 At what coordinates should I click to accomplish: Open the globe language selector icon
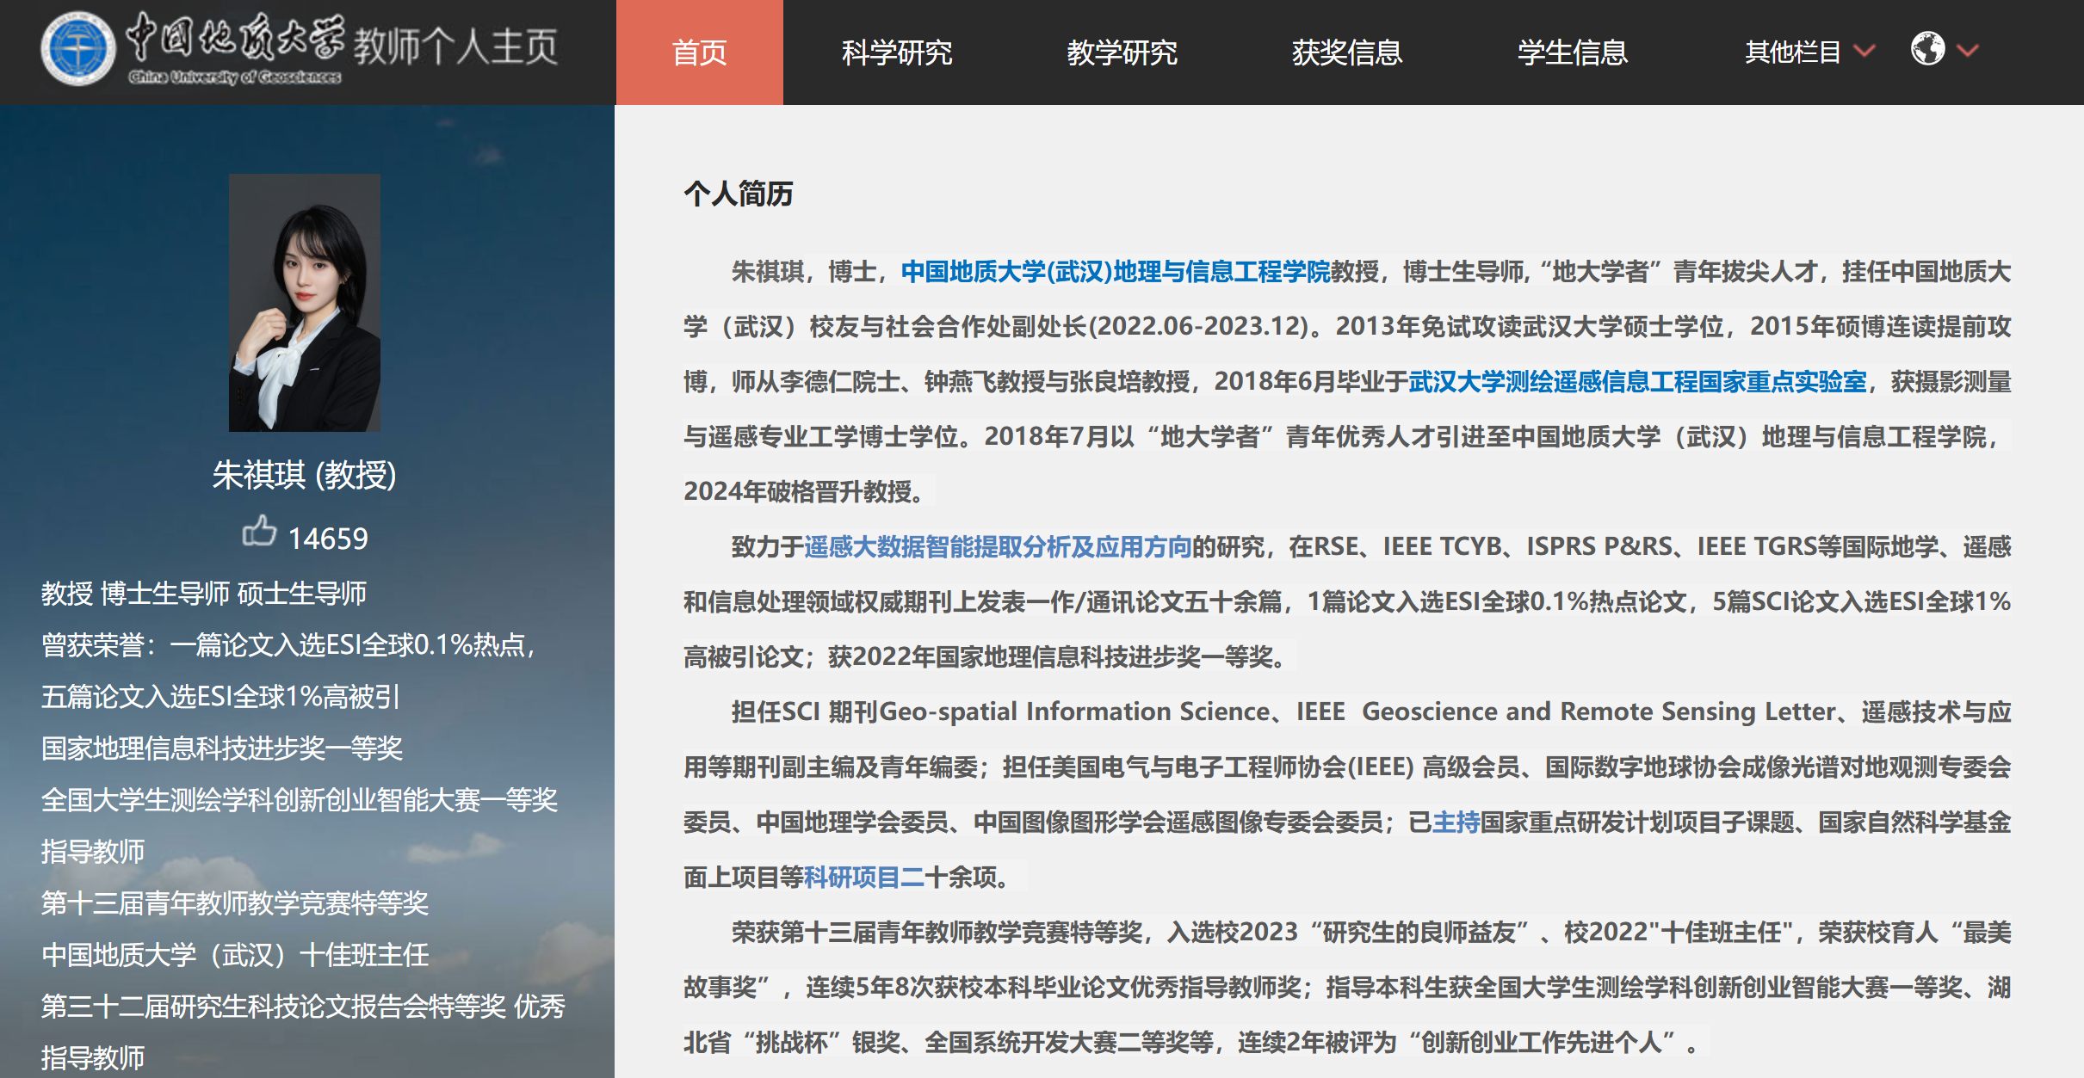[1927, 49]
